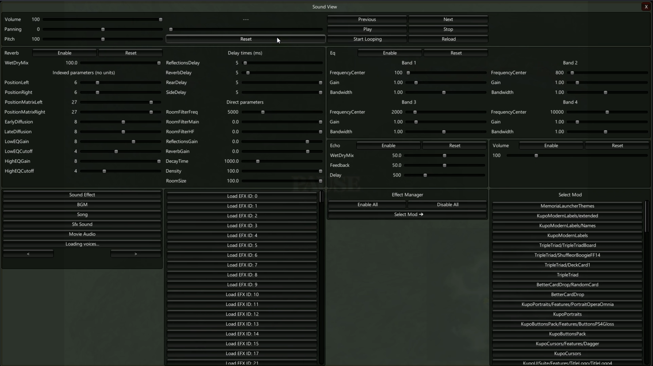Adjust the main Volume slider above Panning
653x366 pixels.
[103, 19]
